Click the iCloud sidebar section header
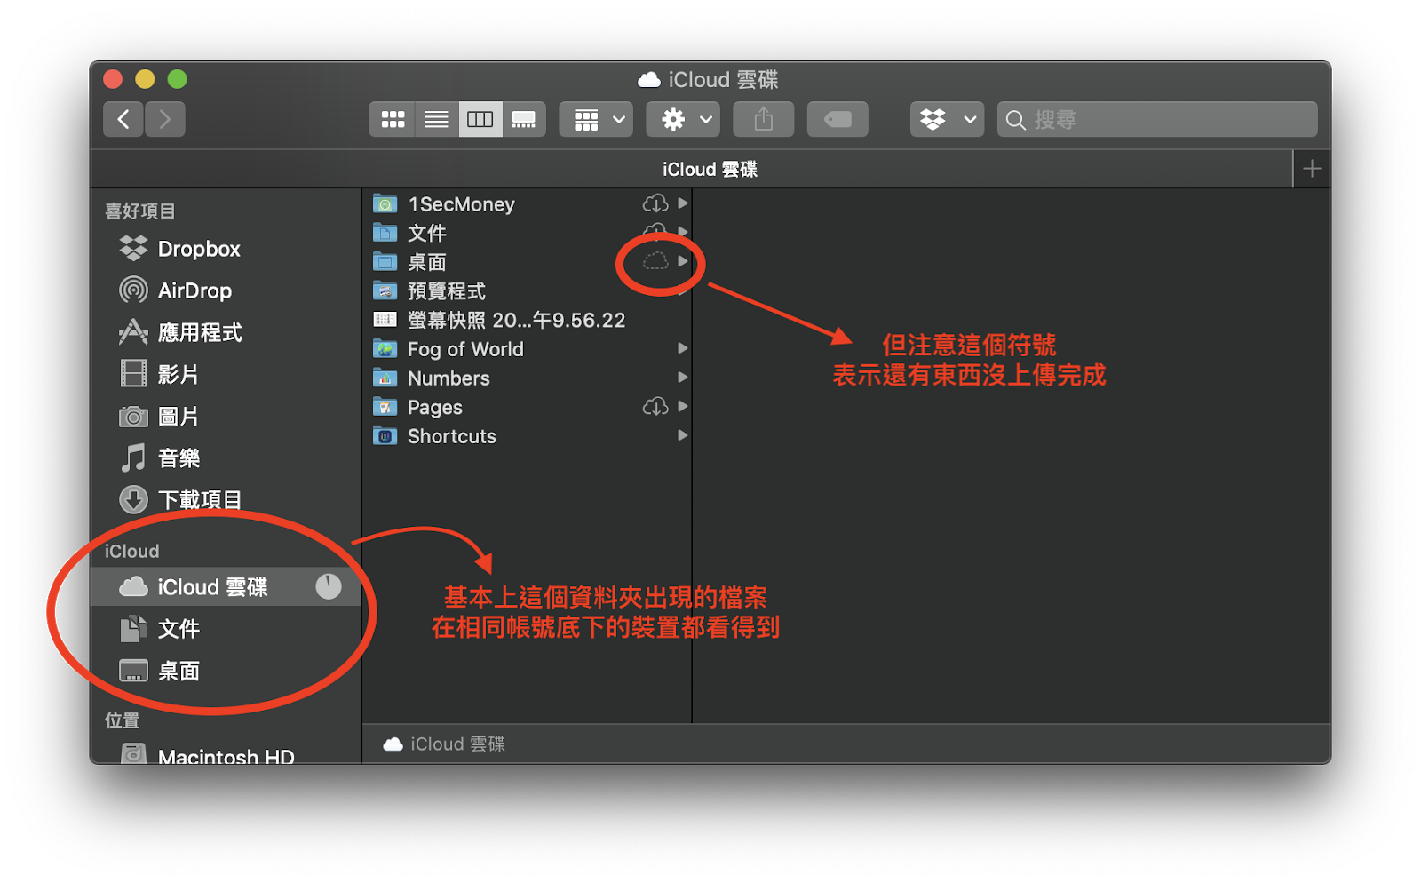The width and height of the screenshot is (1421, 883). (132, 552)
